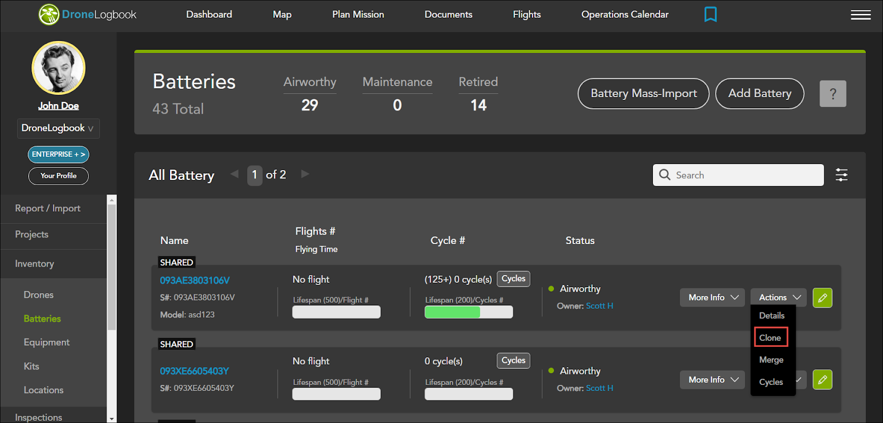Select Cycles in Actions dropdown menu
This screenshot has height=423, width=883.
771,382
